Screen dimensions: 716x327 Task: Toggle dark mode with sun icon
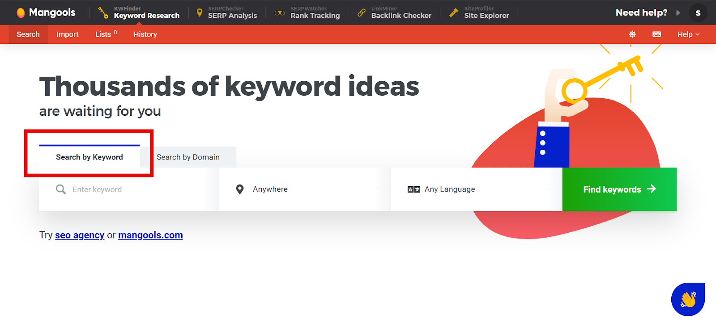pyautogui.click(x=632, y=34)
